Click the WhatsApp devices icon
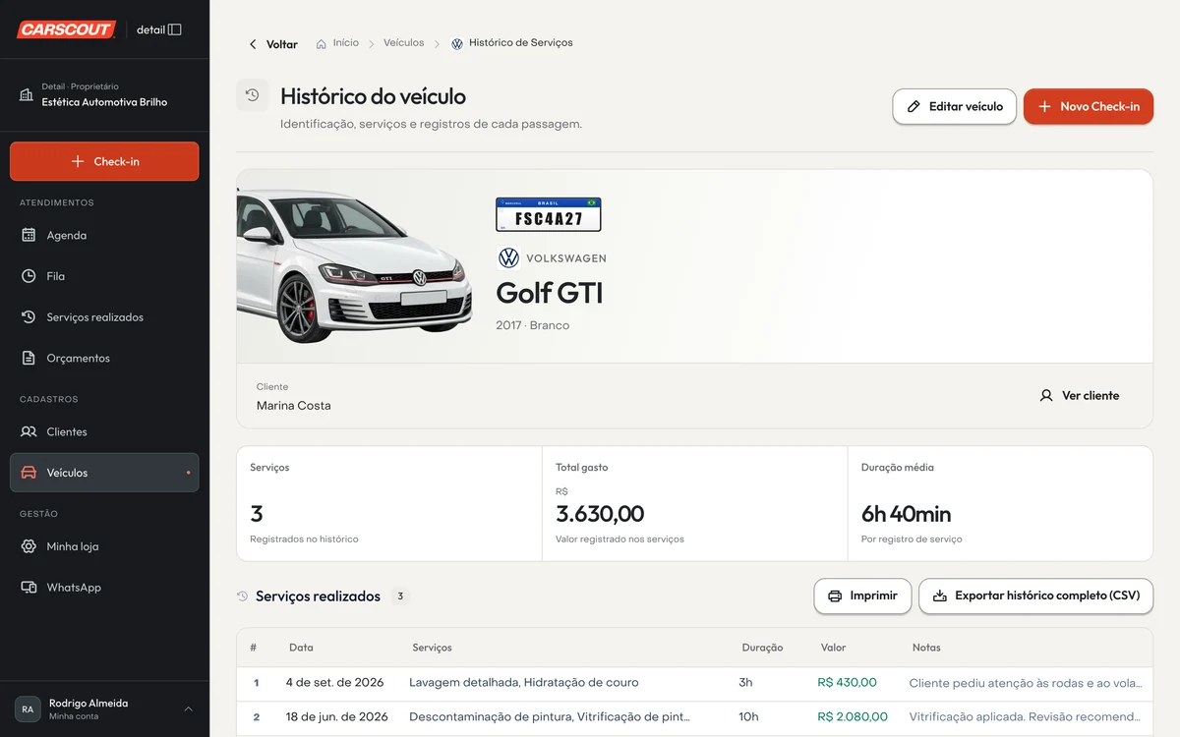 29,588
